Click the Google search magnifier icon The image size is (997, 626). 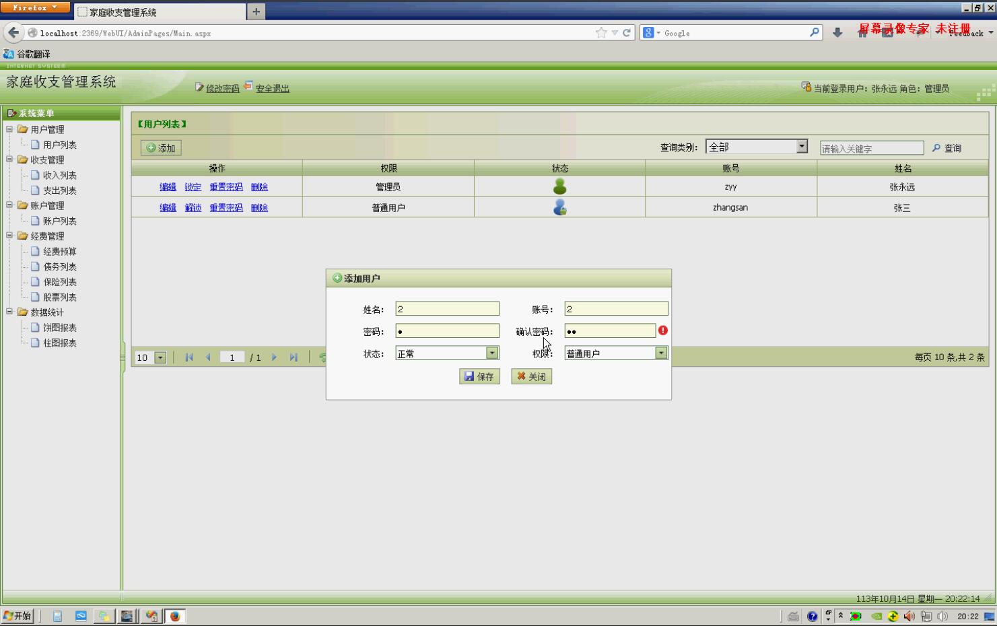pyautogui.click(x=815, y=32)
